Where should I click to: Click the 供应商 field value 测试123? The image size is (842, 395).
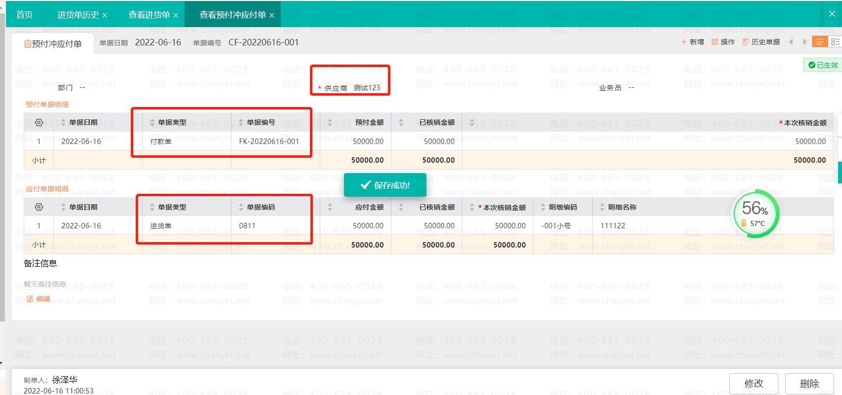click(x=367, y=88)
